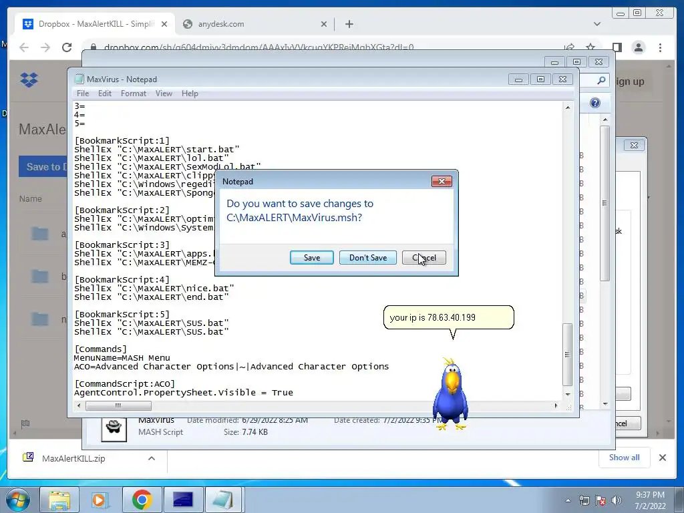Switch to the anydesk.com browser tab
Screen dimensions: 684x513
pyautogui.click(x=255, y=24)
